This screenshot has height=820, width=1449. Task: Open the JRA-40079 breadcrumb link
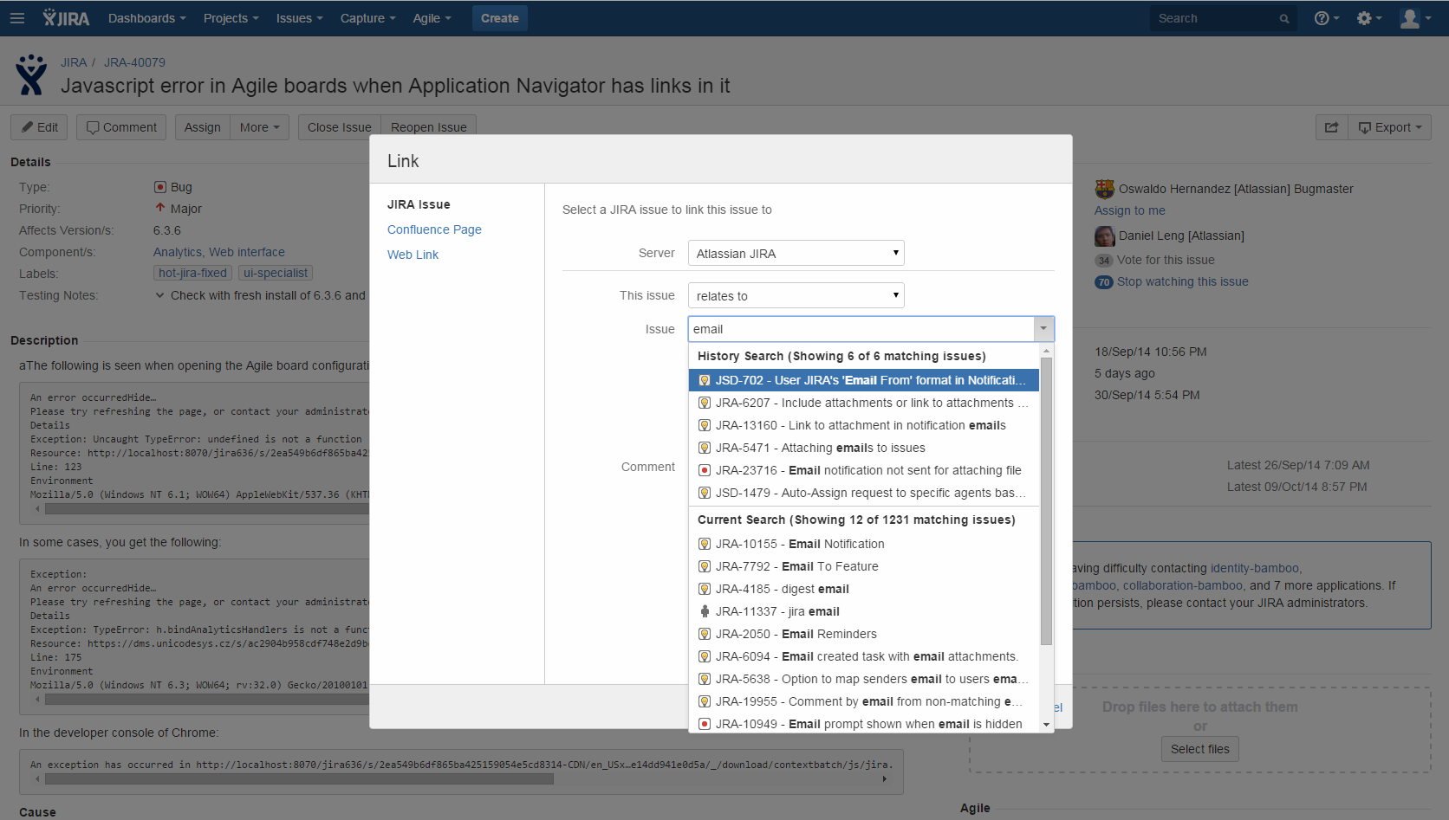pyautogui.click(x=134, y=62)
